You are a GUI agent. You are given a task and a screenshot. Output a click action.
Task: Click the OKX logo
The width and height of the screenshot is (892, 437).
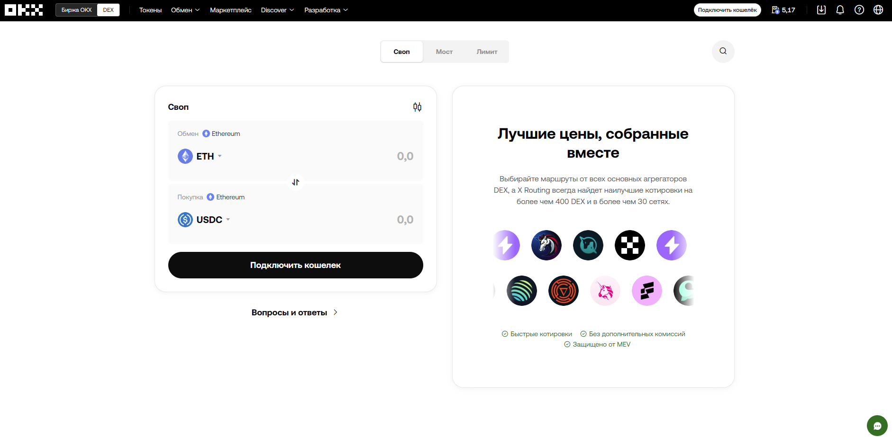click(x=24, y=10)
